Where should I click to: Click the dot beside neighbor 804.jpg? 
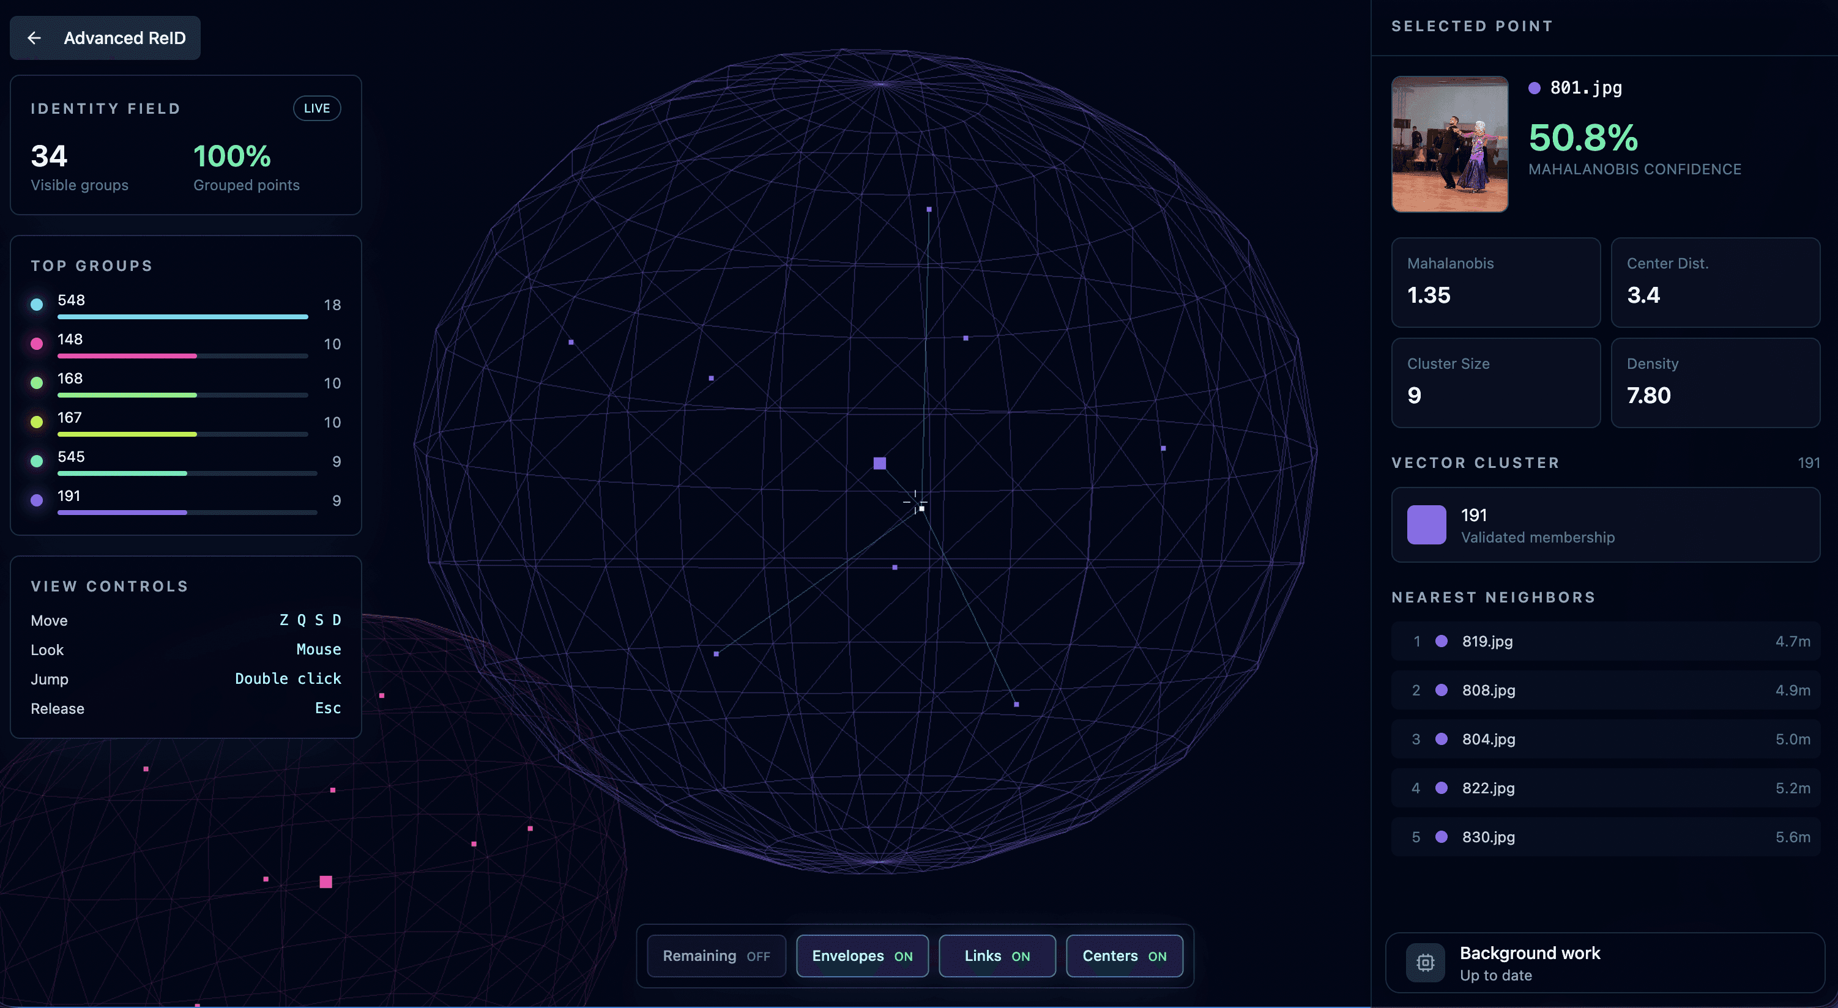coord(1442,739)
